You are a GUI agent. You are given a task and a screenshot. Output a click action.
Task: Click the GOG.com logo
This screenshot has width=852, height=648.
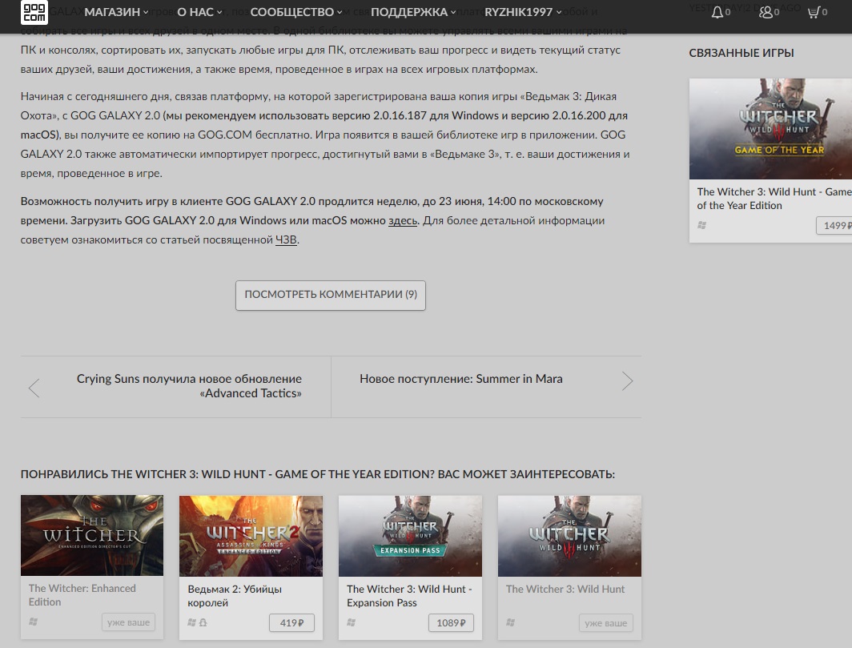(34, 12)
